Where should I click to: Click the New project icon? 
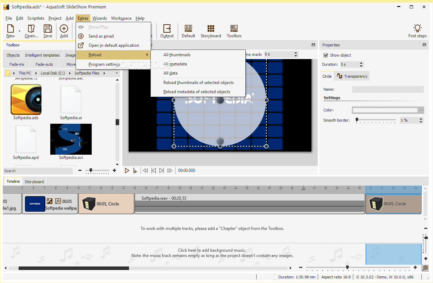[11, 31]
